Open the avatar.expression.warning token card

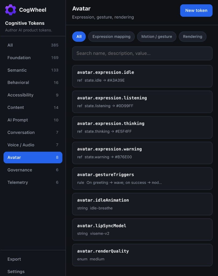point(142,153)
